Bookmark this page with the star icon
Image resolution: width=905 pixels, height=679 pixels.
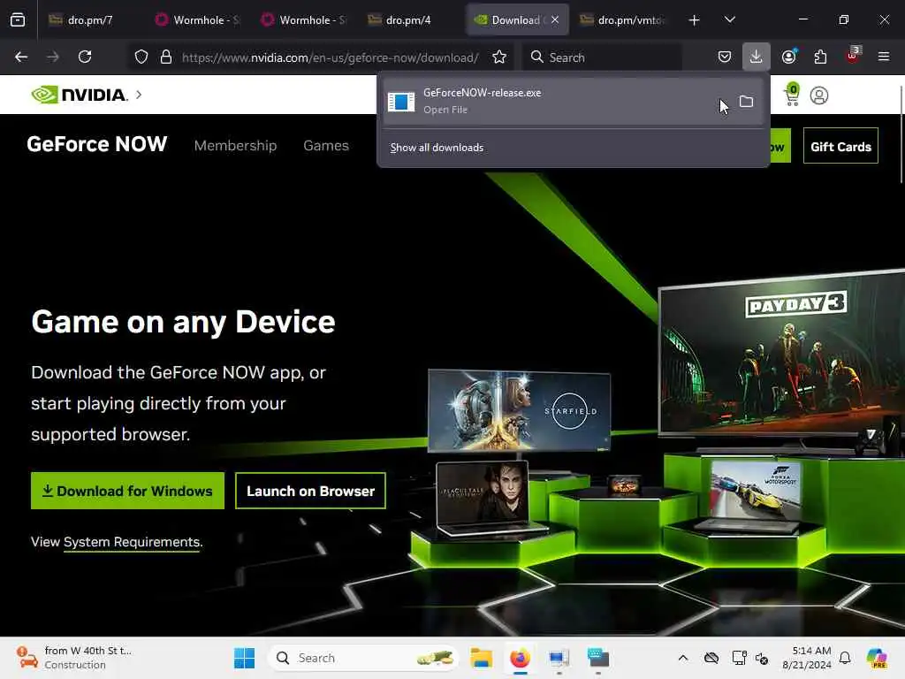[x=499, y=57]
